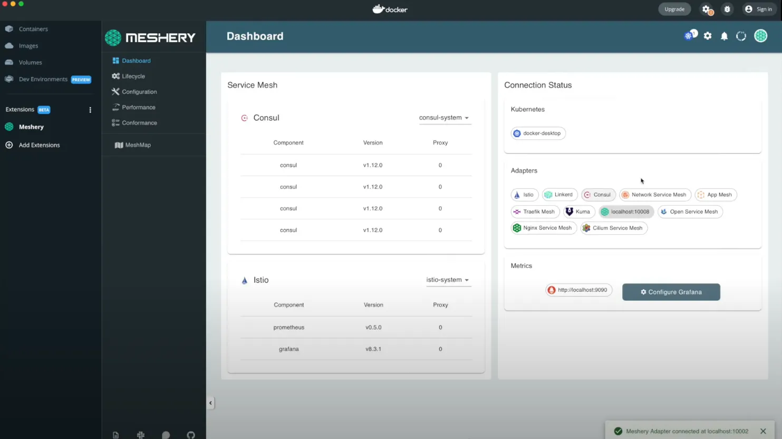Click the docker-desktop Kubernetes context chip
The height and width of the screenshot is (439, 782).
point(538,133)
